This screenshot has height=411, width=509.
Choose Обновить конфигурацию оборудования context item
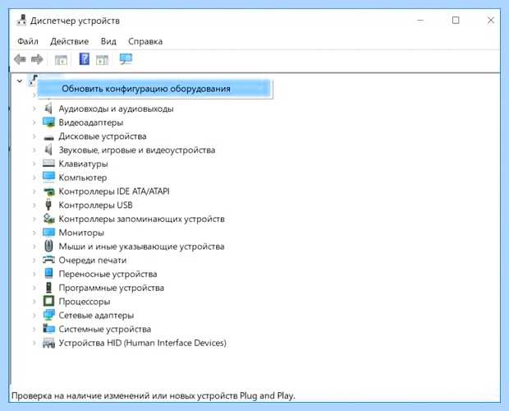154,89
